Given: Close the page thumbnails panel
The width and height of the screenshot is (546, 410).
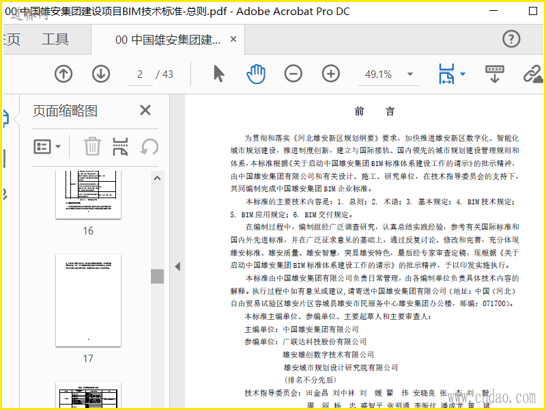Looking at the screenshot, I should tap(145, 110).
